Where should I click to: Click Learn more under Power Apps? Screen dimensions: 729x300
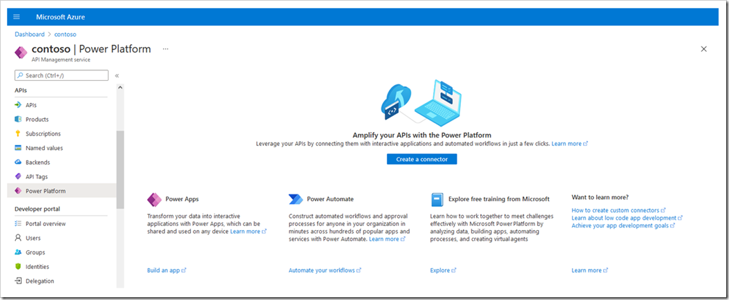tap(248, 232)
